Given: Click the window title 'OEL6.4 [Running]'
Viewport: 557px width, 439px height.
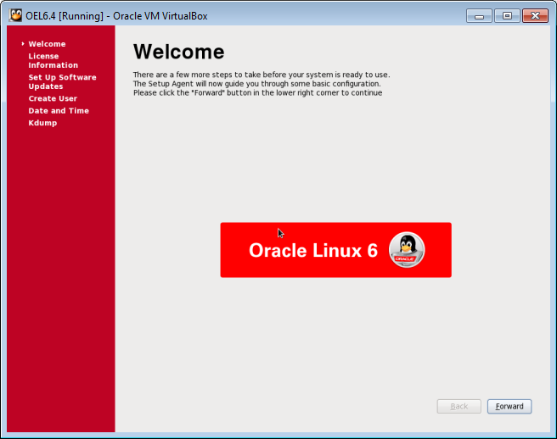Looking at the screenshot, I should [65, 16].
